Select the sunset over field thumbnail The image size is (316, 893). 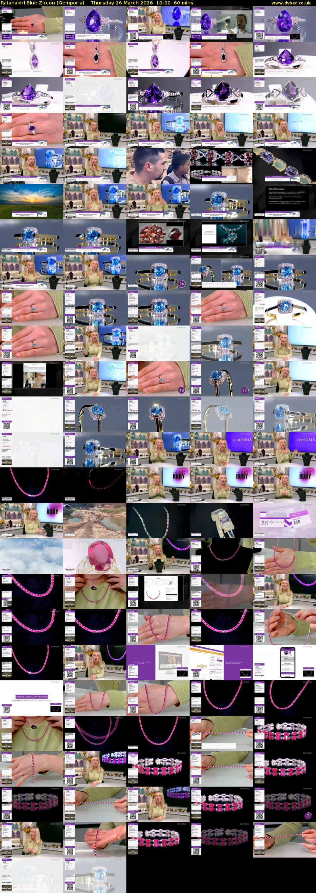pyautogui.click(x=32, y=201)
